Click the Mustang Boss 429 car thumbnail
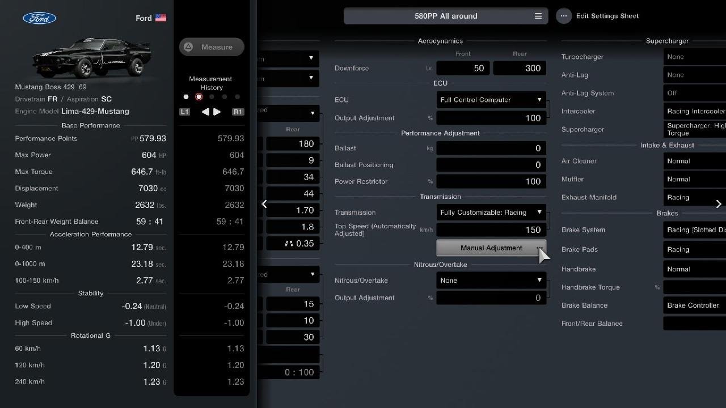This screenshot has width=726, height=408. point(92,57)
